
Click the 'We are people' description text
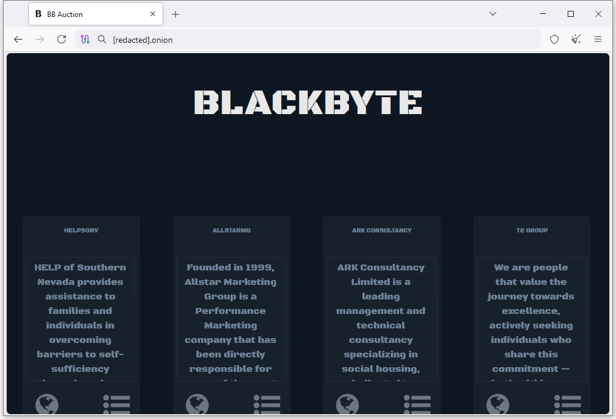(x=531, y=319)
